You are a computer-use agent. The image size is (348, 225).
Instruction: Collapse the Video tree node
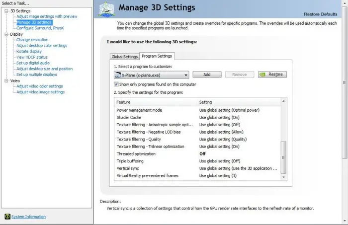point(6,80)
